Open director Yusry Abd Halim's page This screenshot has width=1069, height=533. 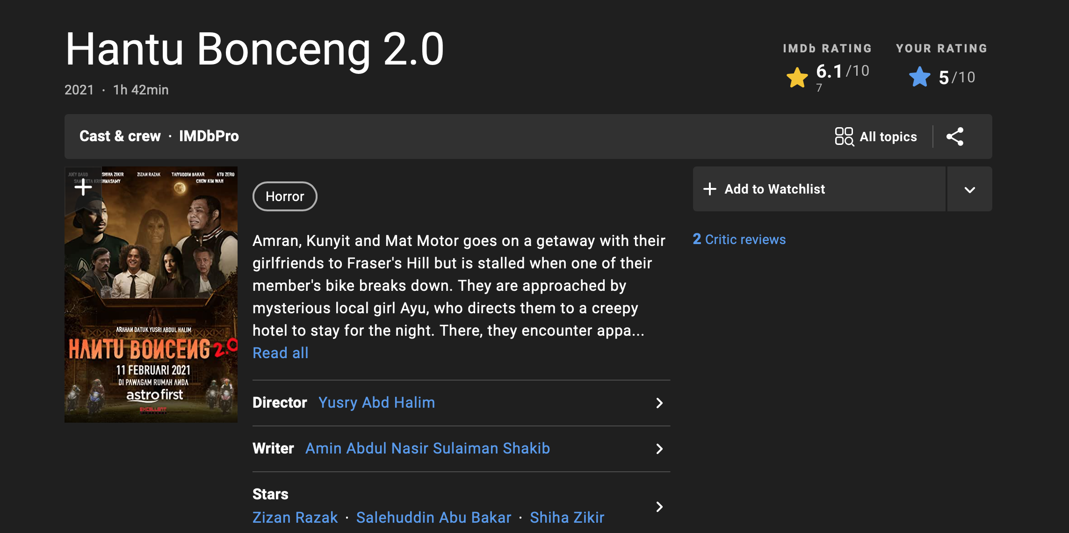(376, 403)
